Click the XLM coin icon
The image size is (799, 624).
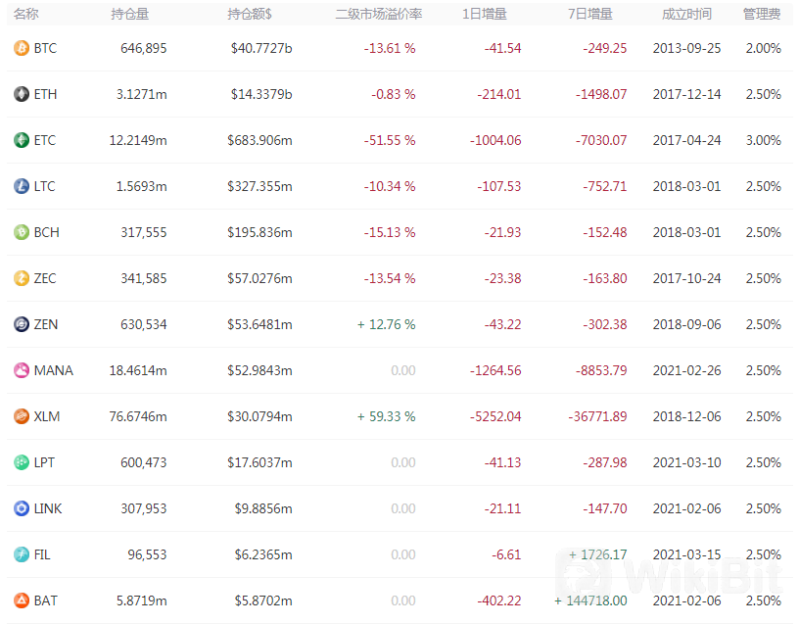tap(22, 416)
